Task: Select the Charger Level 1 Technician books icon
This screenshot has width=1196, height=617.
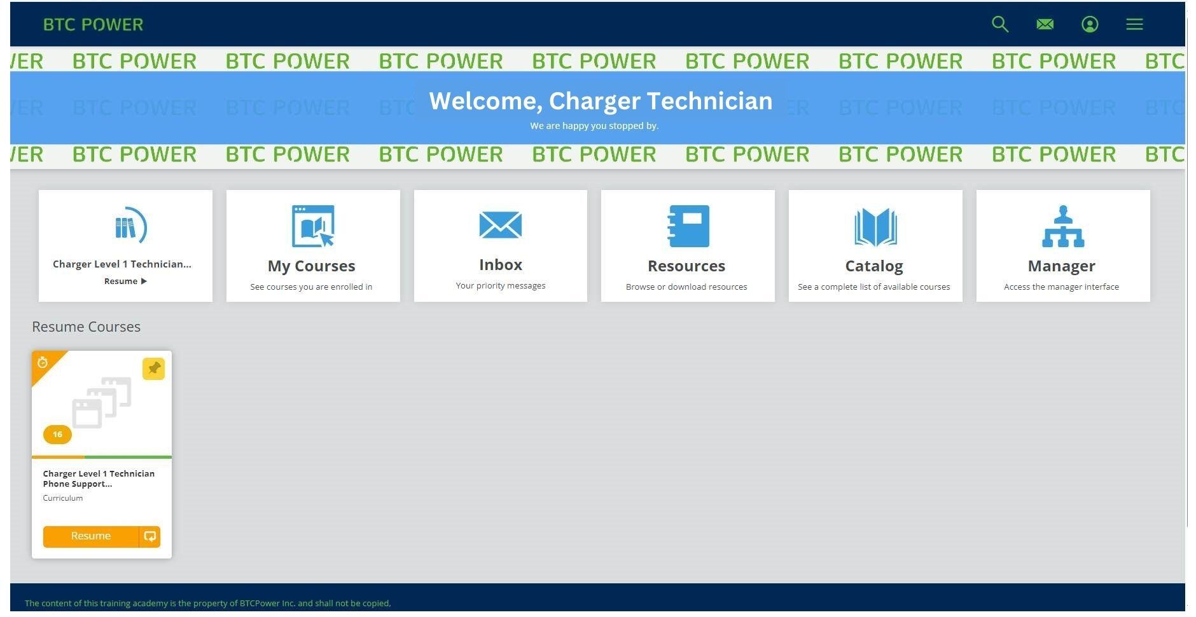Action: click(131, 224)
